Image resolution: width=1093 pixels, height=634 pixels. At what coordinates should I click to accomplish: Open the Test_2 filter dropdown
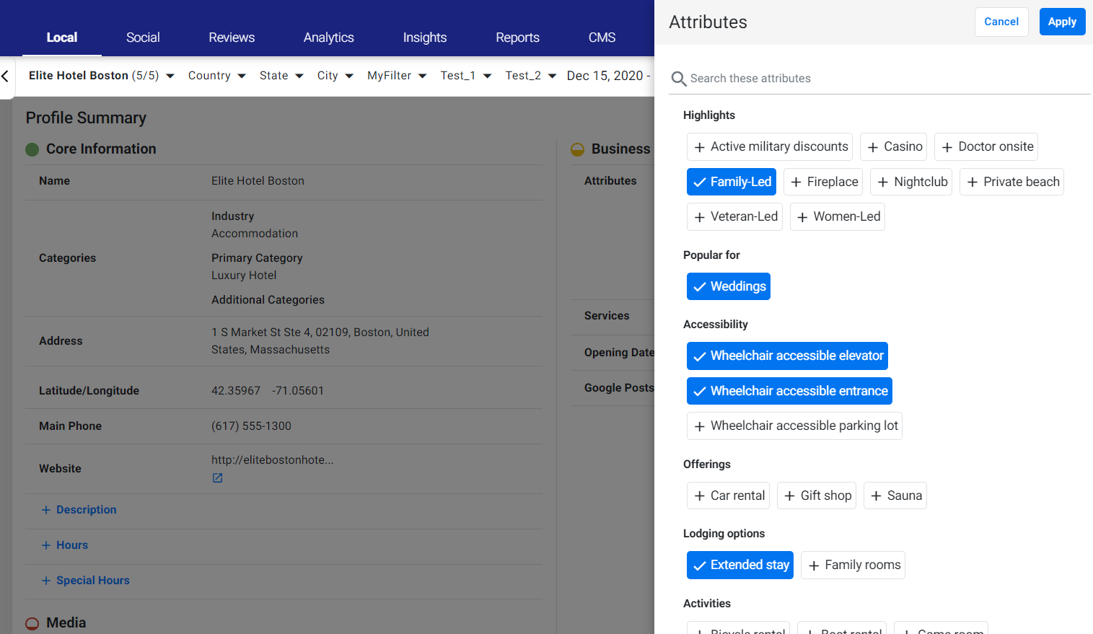[x=531, y=76]
